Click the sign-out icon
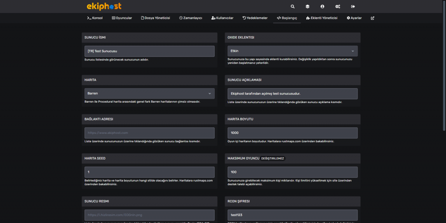Screen dimensions: 446x223 353,7
